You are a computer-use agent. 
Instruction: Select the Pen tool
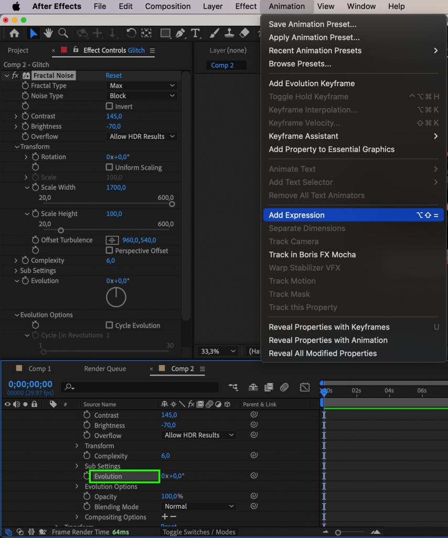tap(180, 33)
